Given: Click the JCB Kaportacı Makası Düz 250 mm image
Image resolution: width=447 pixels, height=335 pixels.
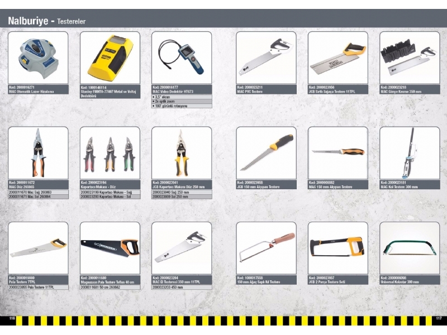Looking at the screenshot, I should (x=182, y=153).
